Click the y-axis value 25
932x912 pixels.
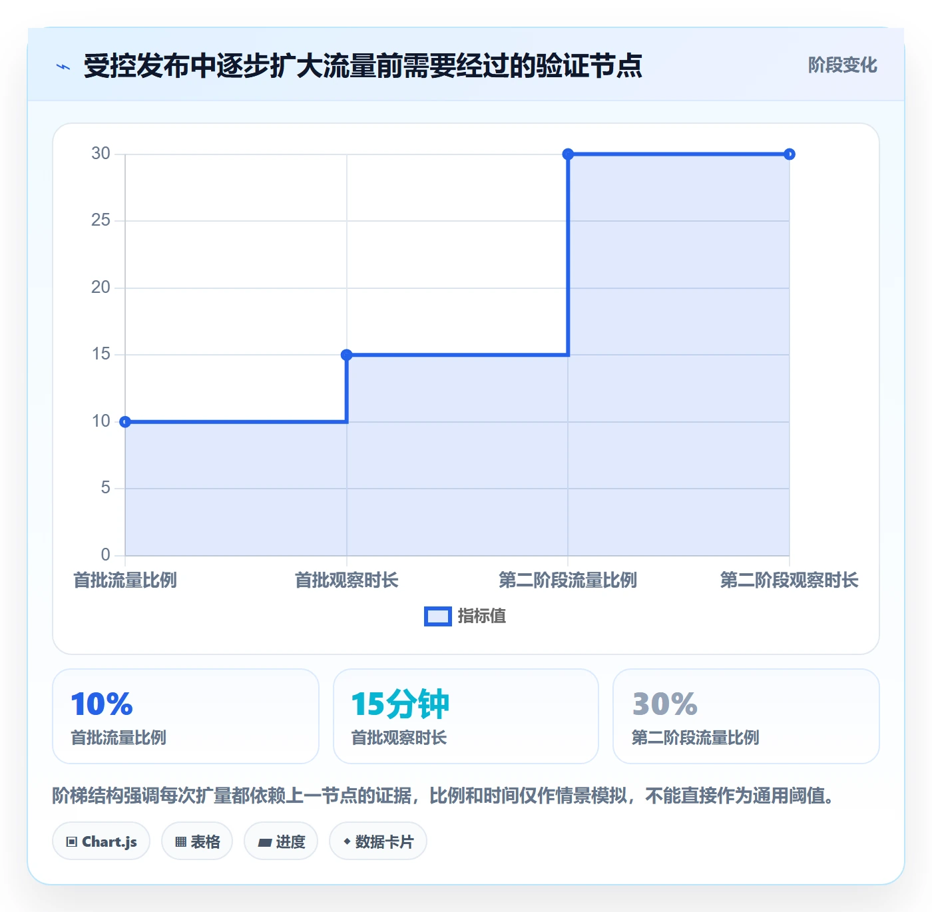pos(101,220)
